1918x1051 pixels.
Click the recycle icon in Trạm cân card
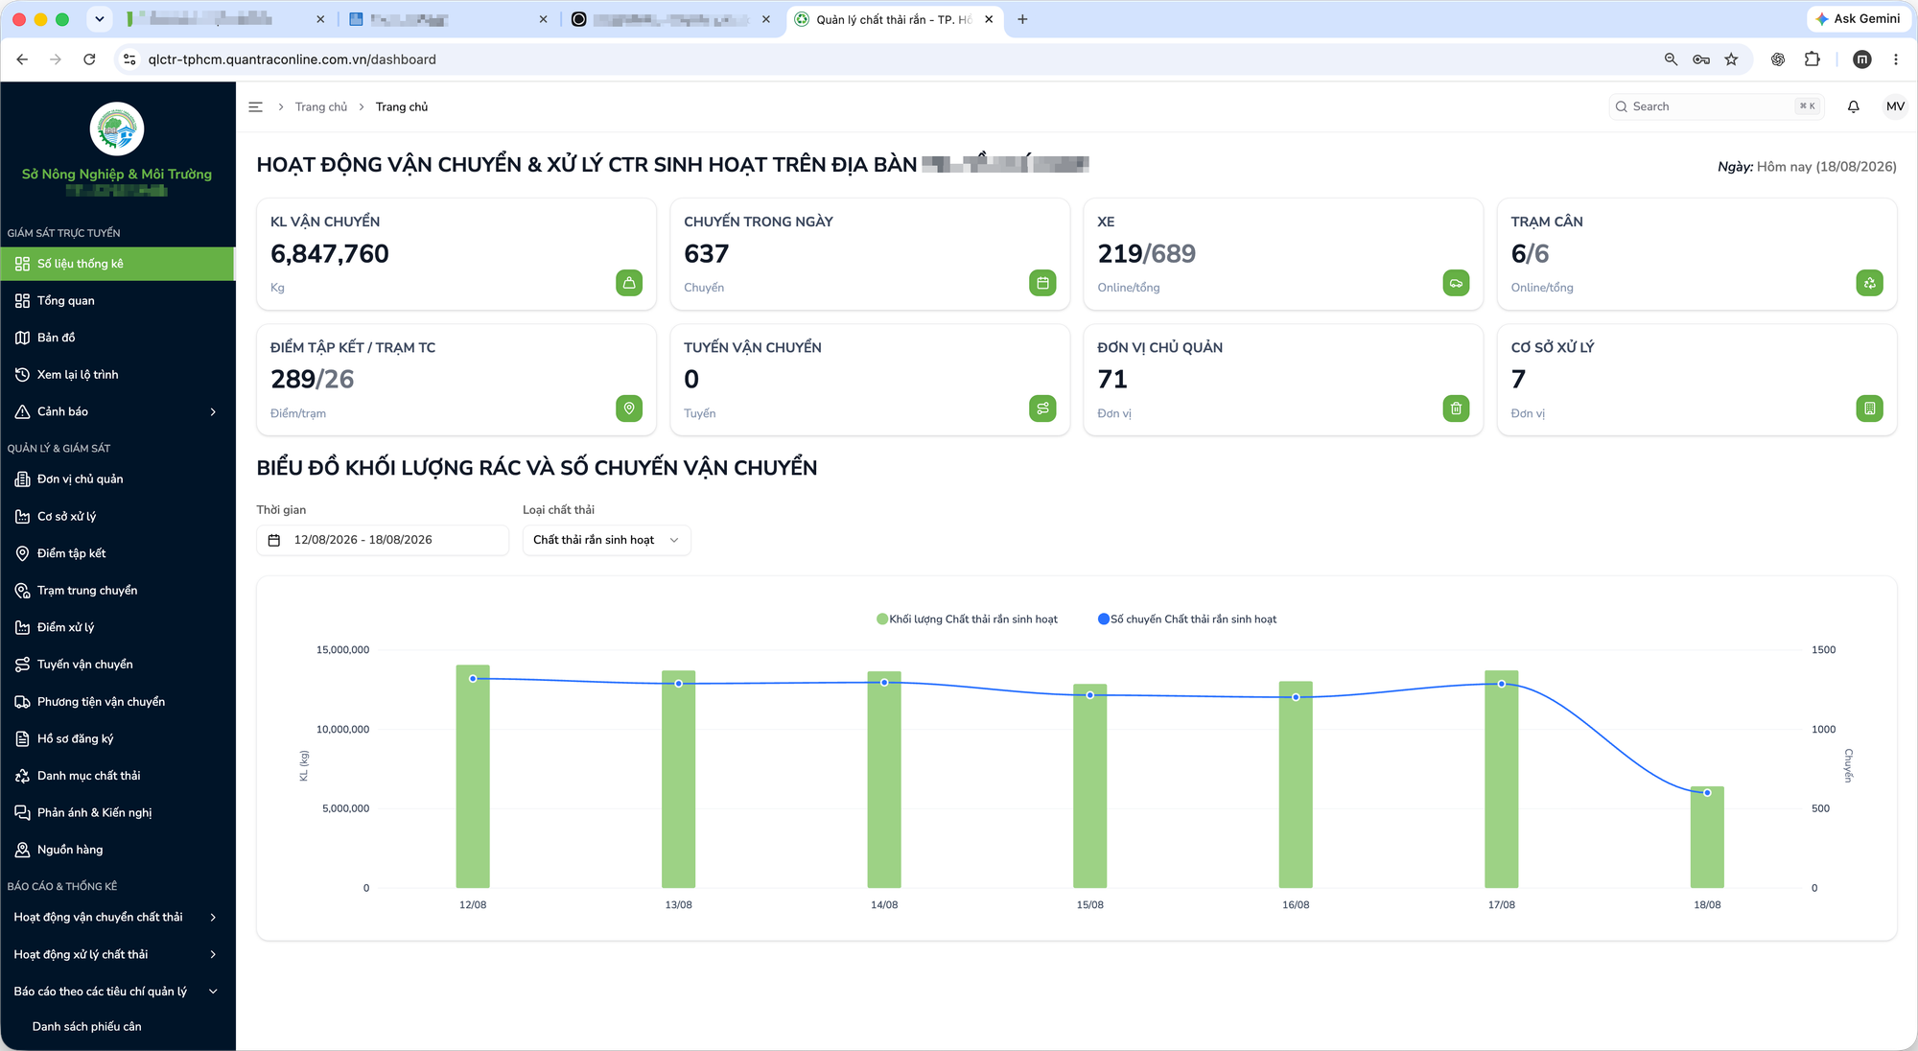pyautogui.click(x=1869, y=283)
